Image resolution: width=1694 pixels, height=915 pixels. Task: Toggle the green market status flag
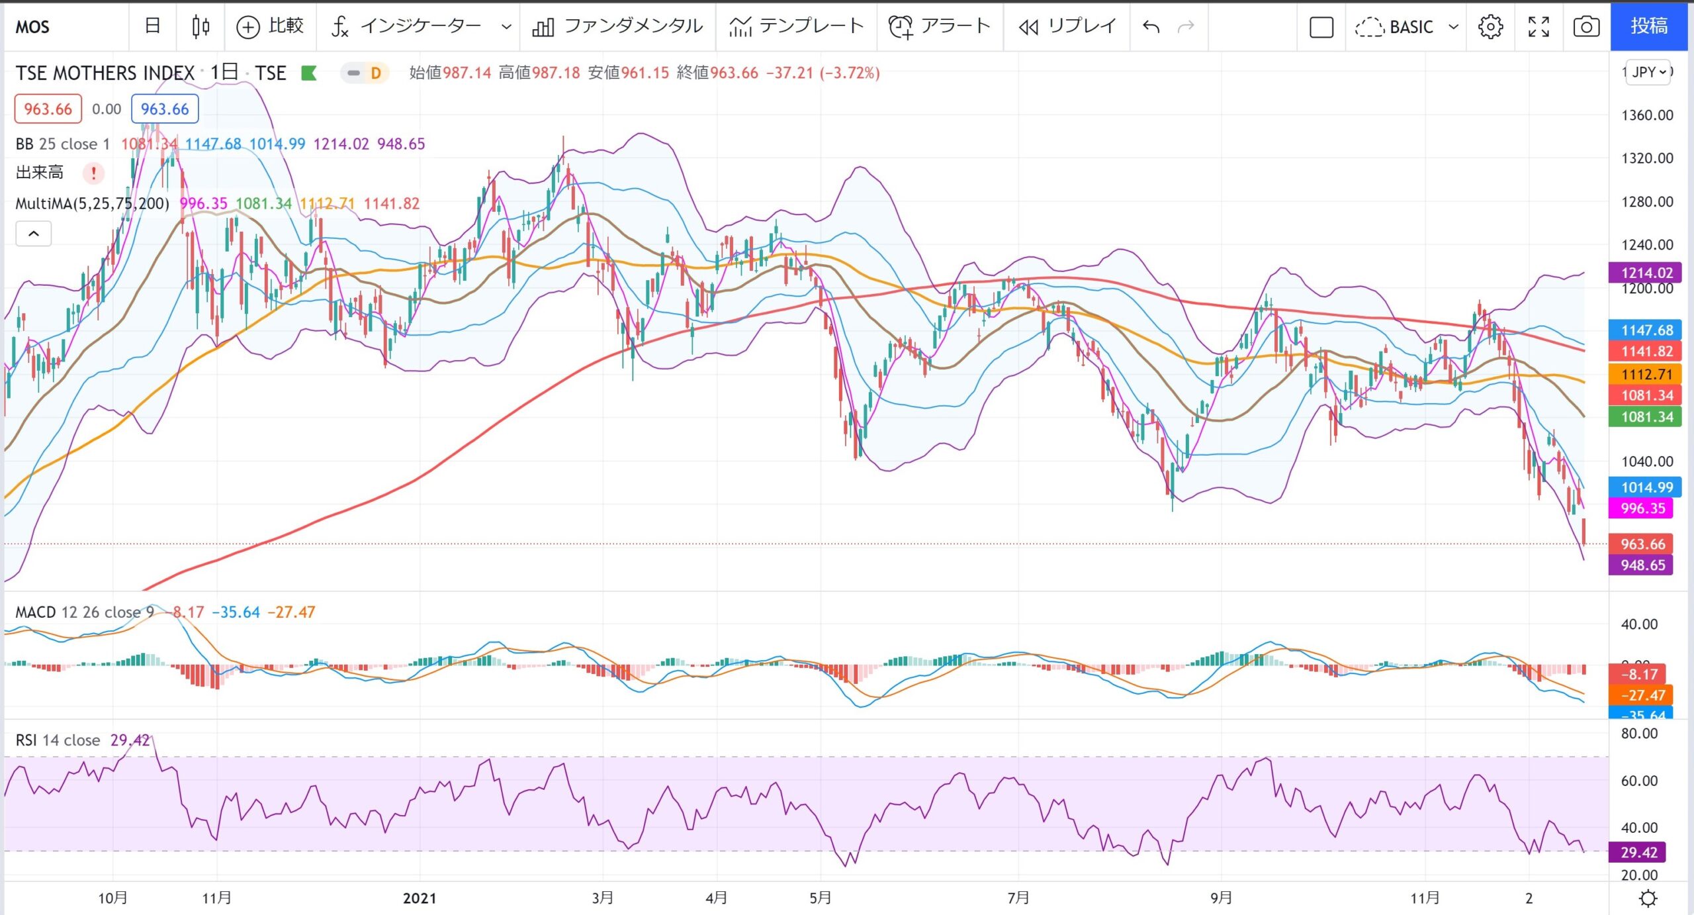(308, 73)
